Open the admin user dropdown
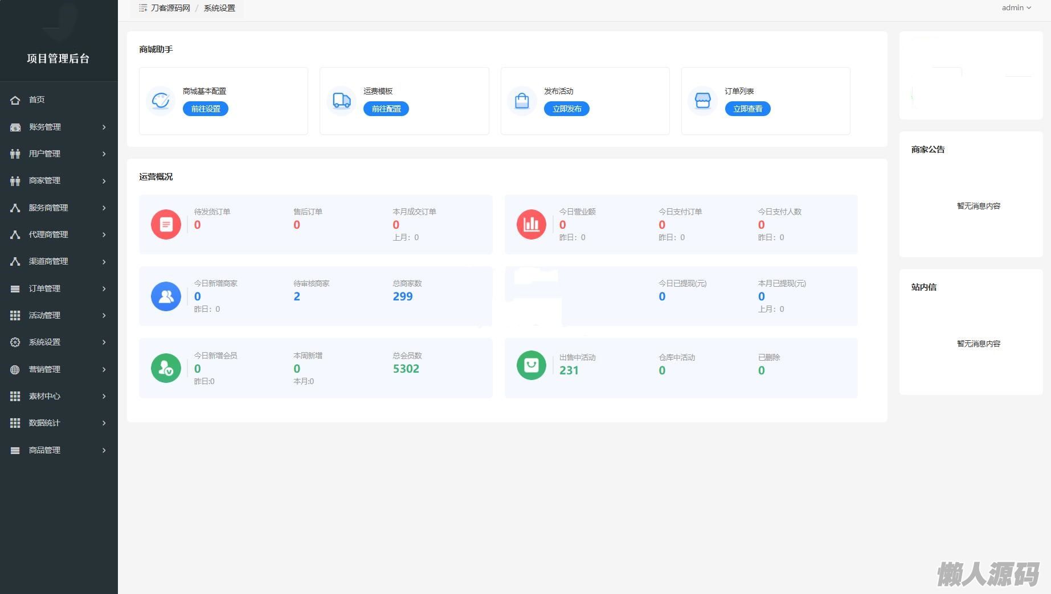The width and height of the screenshot is (1051, 594). [x=1016, y=8]
